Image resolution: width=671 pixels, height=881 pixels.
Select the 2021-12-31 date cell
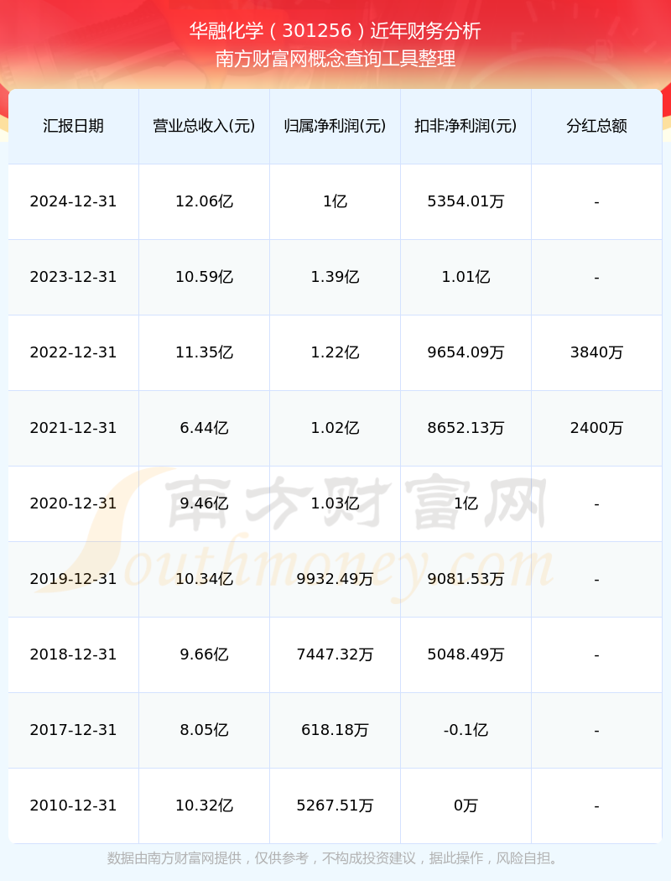click(74, 428)
